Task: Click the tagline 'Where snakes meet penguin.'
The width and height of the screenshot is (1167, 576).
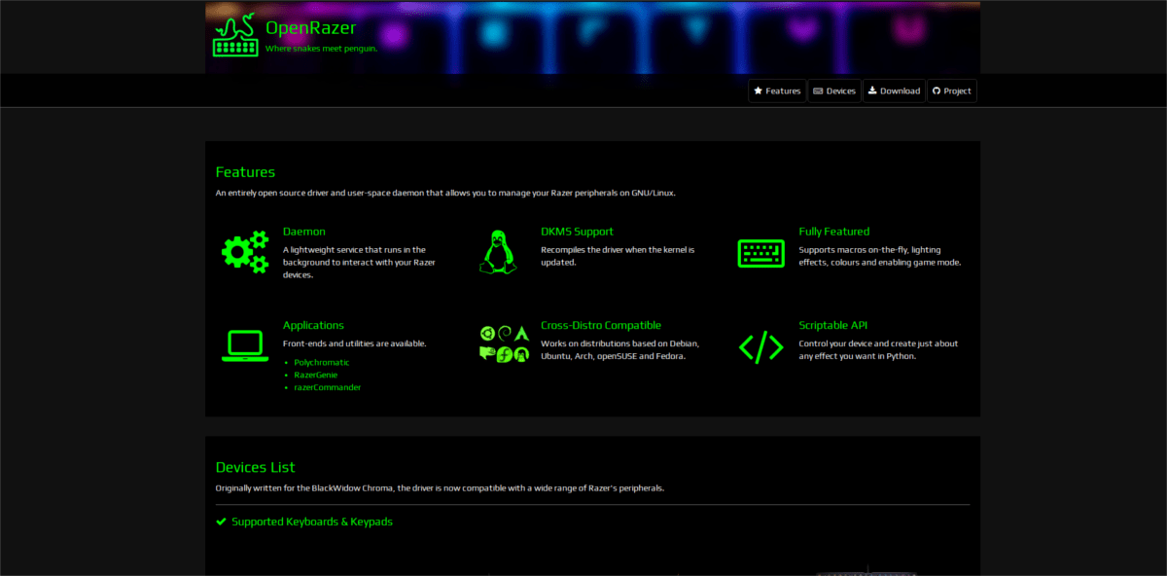Action: [321, 48]
